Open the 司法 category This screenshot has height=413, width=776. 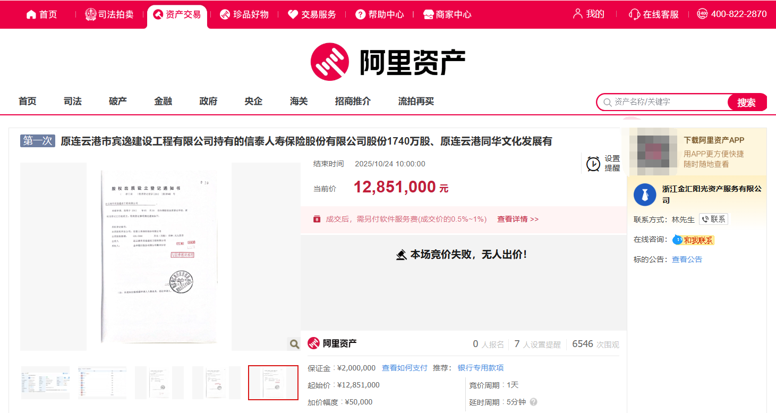pos(73,101)
